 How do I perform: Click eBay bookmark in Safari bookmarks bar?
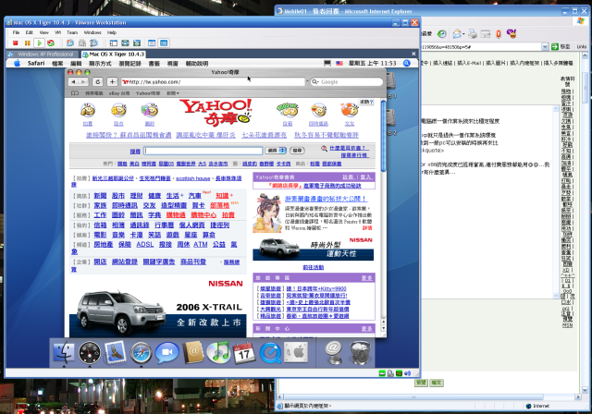[x=119, y=93]
